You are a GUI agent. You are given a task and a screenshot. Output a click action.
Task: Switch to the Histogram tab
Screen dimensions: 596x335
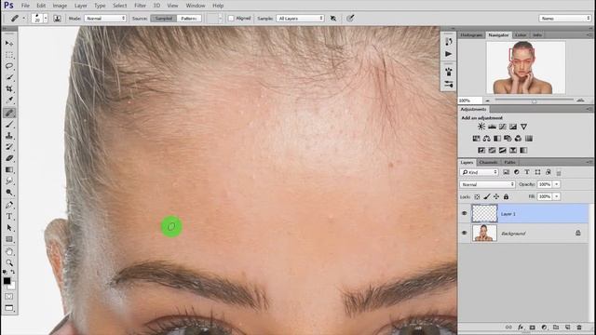point(471,35)
